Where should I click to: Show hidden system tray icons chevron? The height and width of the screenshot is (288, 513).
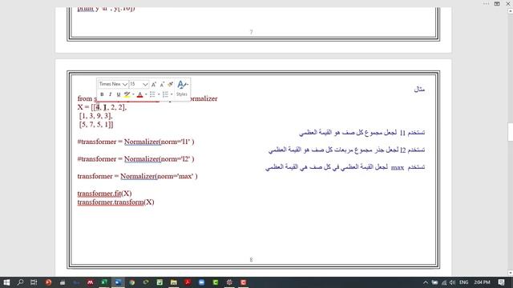point(426,282)
